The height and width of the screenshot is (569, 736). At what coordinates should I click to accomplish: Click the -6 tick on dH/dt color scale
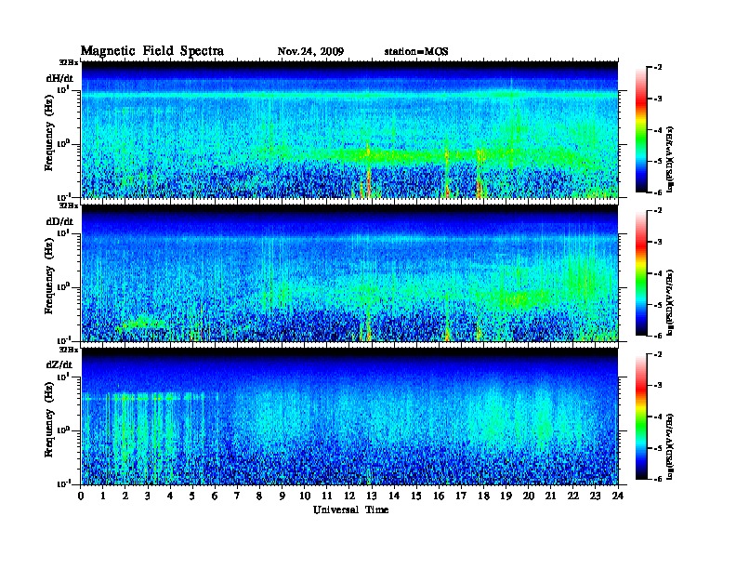pyautogui.click(x=658, y=192)
